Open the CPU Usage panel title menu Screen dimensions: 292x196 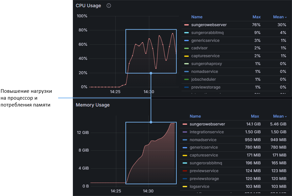88,6
